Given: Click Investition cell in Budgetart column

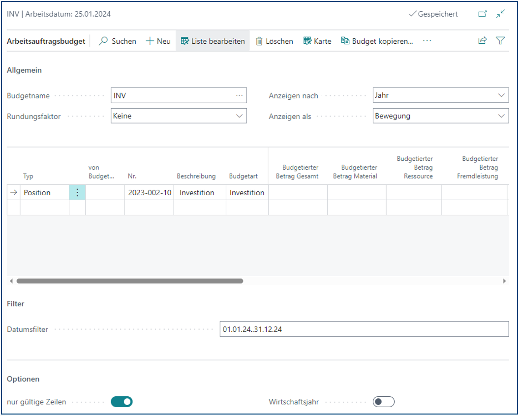Looking at the screenshot, I should point(247,193).
